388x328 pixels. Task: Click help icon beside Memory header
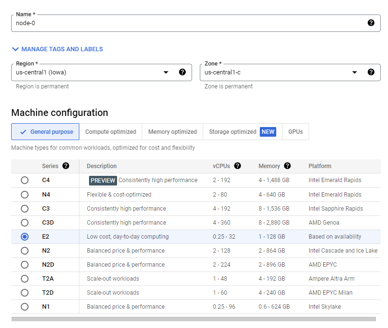(287, 166)
